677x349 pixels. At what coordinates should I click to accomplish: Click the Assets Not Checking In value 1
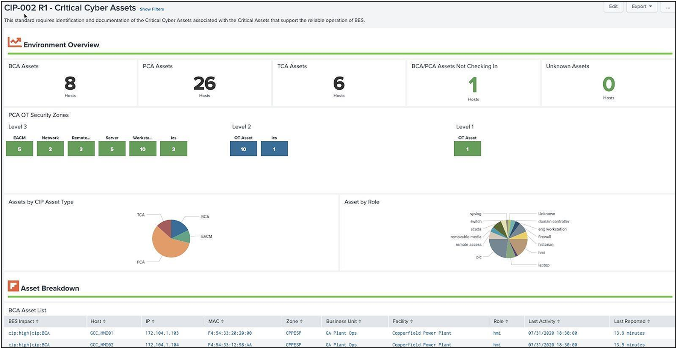tap(473, 85)
